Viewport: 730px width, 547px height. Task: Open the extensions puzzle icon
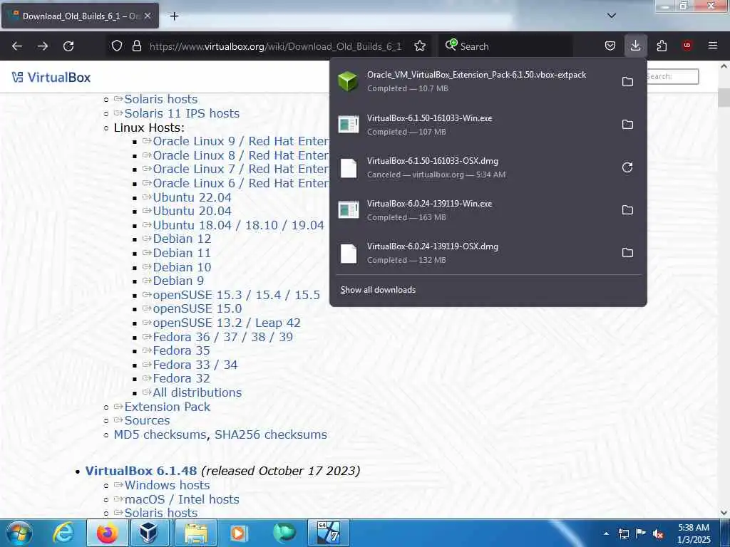click(x=662, y=46)
